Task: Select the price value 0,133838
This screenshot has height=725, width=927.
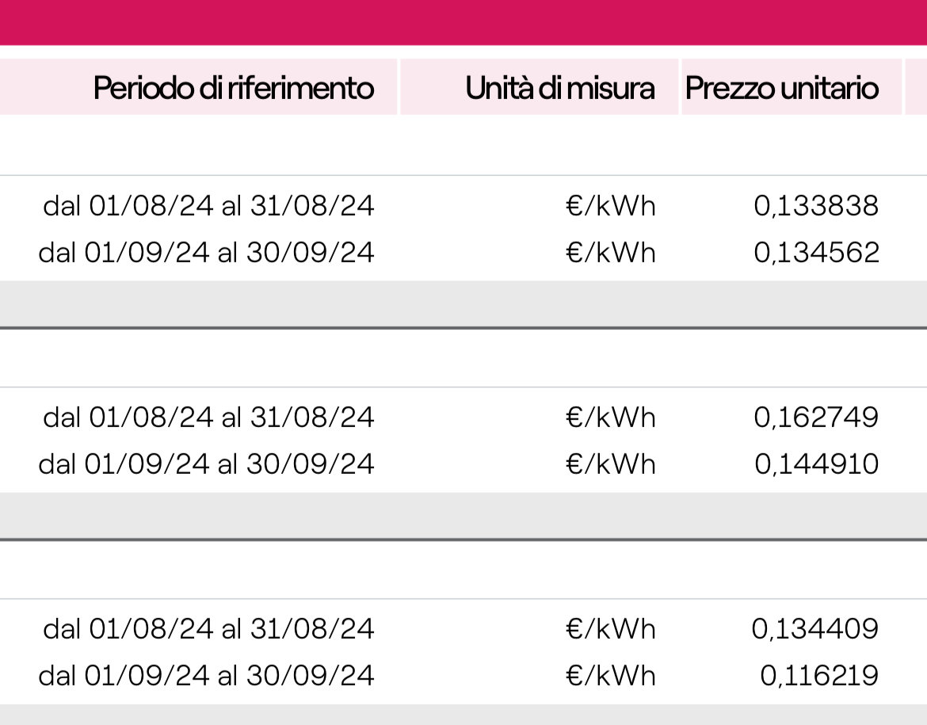Action: pyautogui.click(x=816, y=206)
